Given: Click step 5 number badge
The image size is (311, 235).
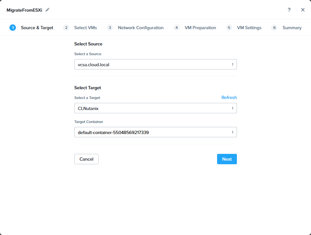Looking at the screenshot, I should click(229, 28).
